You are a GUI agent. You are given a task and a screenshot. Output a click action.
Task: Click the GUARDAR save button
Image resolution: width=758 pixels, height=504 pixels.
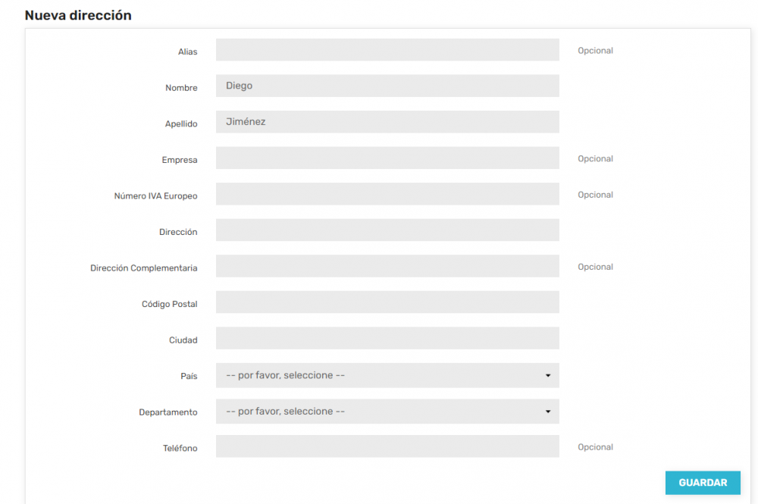(703, 483)
